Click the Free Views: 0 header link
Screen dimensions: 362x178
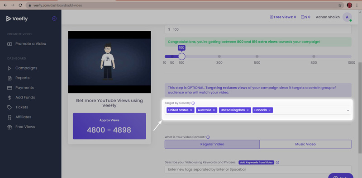[x=283, y=17]
